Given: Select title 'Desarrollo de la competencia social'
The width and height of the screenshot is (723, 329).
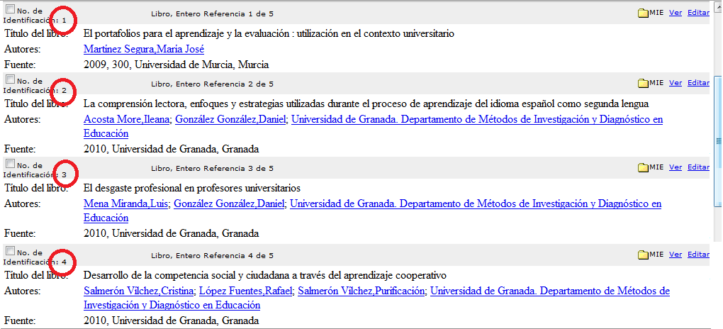Looking at the screenshot, I should pyautogui.click(x=265, y=276).
